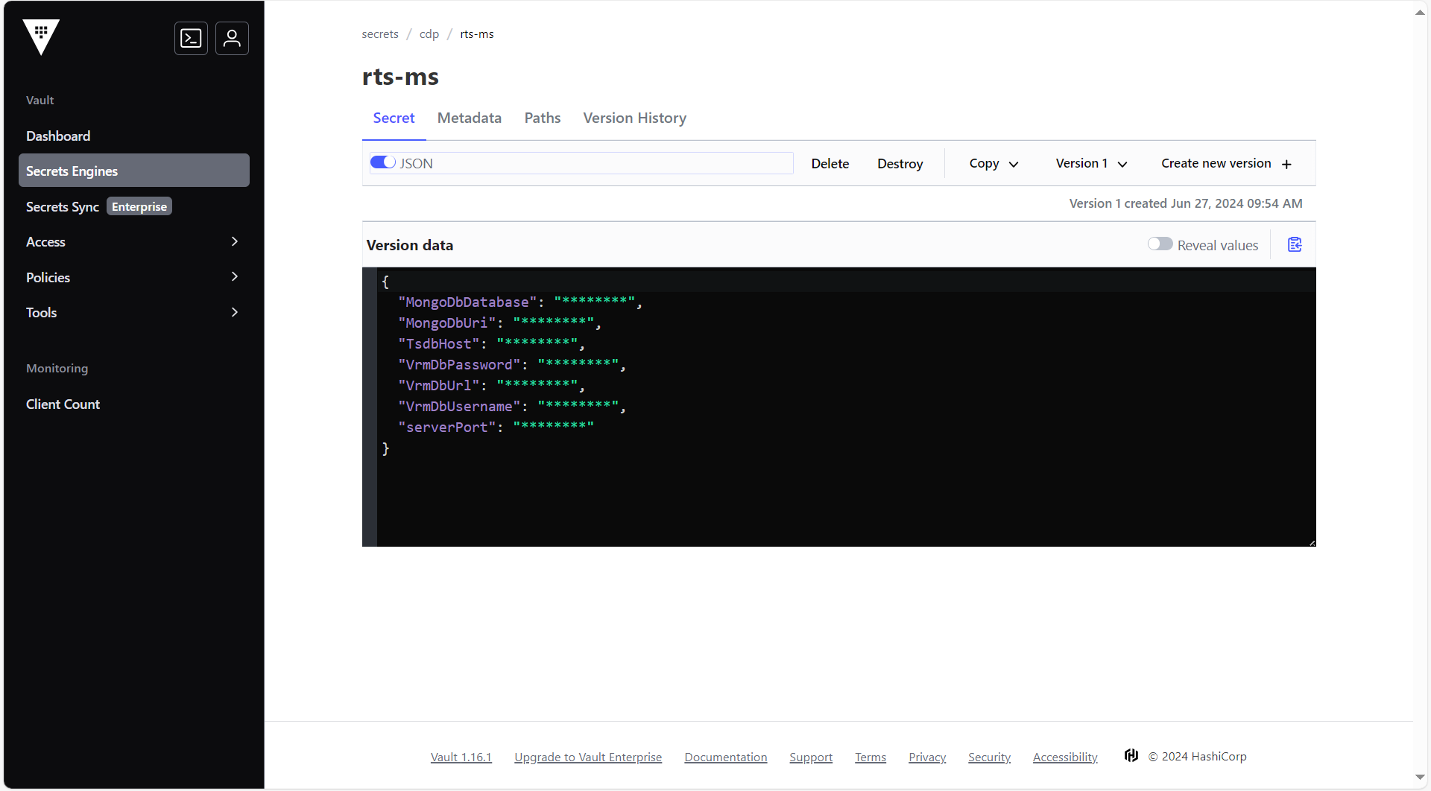The height and width of the screenshot is (791, 1431).
Task: Navigate to secrets breadcrumb
Action: point(380,34)
